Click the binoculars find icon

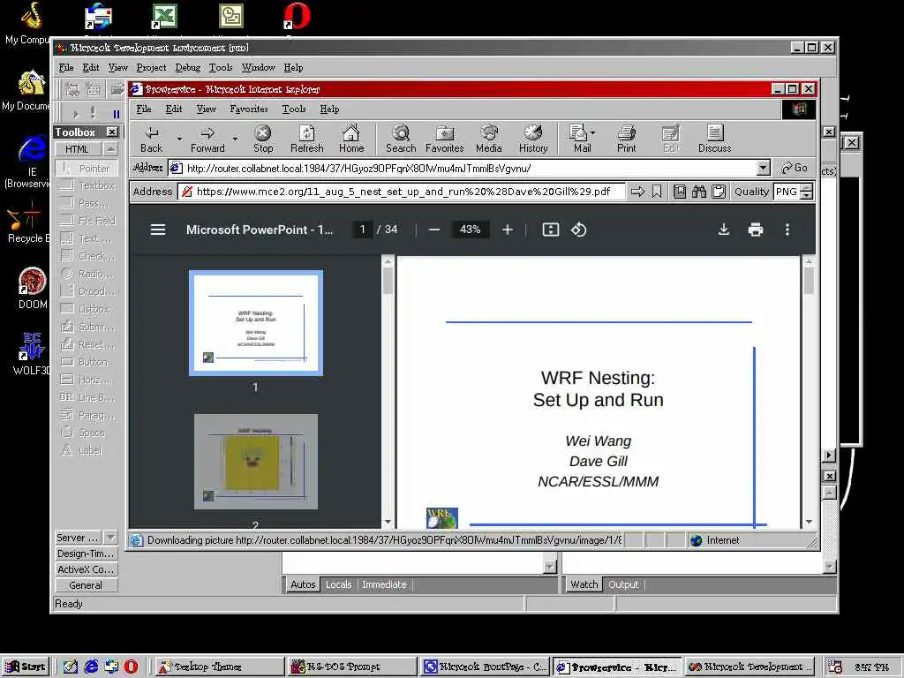click(x=699, y=192)
